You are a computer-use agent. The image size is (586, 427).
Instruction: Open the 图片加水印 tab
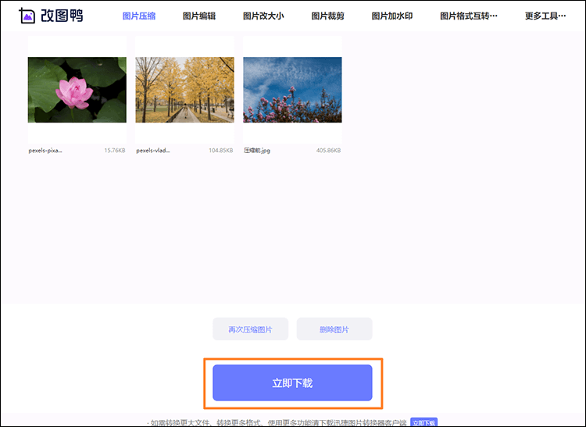coord(391,16)
